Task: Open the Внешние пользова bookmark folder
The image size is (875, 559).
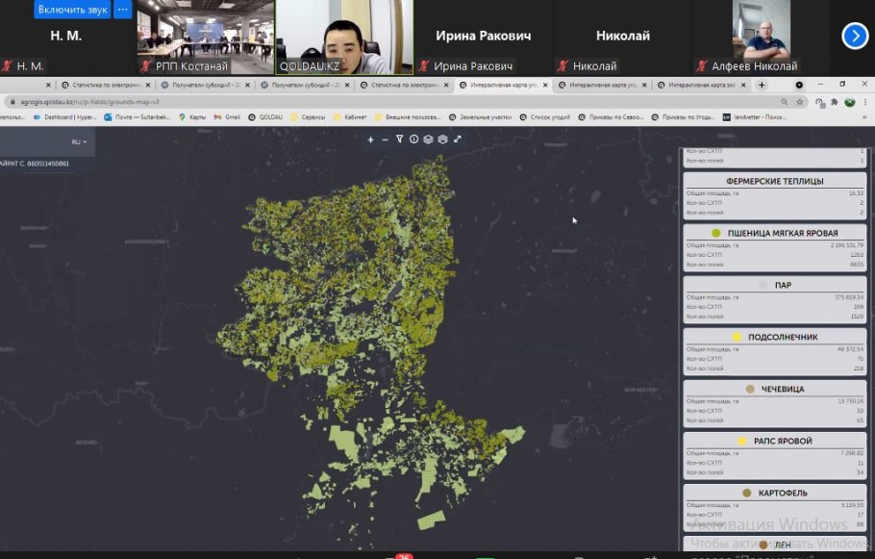Action: [x=408, y=117]
